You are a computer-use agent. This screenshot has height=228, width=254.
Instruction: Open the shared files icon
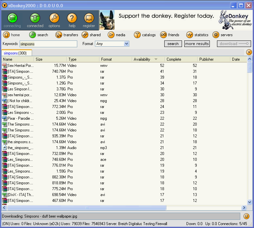[x=85, y=35]
